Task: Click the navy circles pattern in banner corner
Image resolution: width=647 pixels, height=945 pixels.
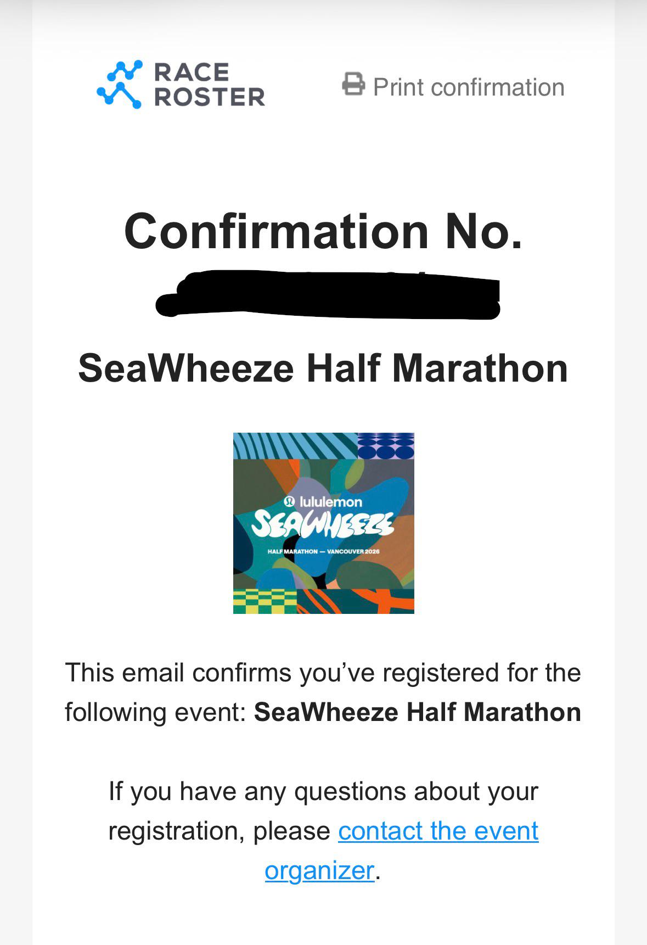Action: click(386, 445)
